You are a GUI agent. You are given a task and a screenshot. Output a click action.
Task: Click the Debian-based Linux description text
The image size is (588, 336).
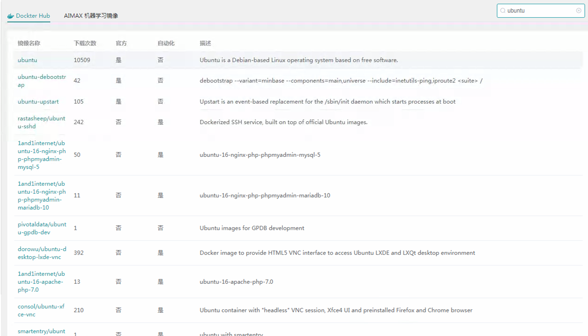tap(299, 60)
